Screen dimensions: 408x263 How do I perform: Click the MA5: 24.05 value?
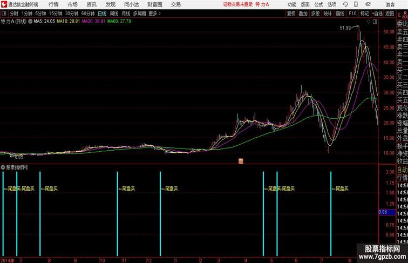point(44,22)
